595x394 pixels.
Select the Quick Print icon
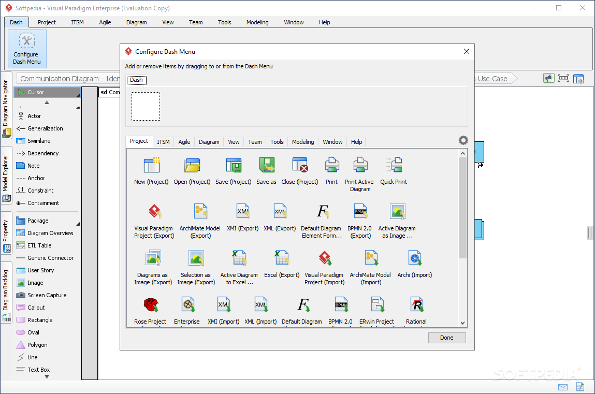click(x=394, y=165)
